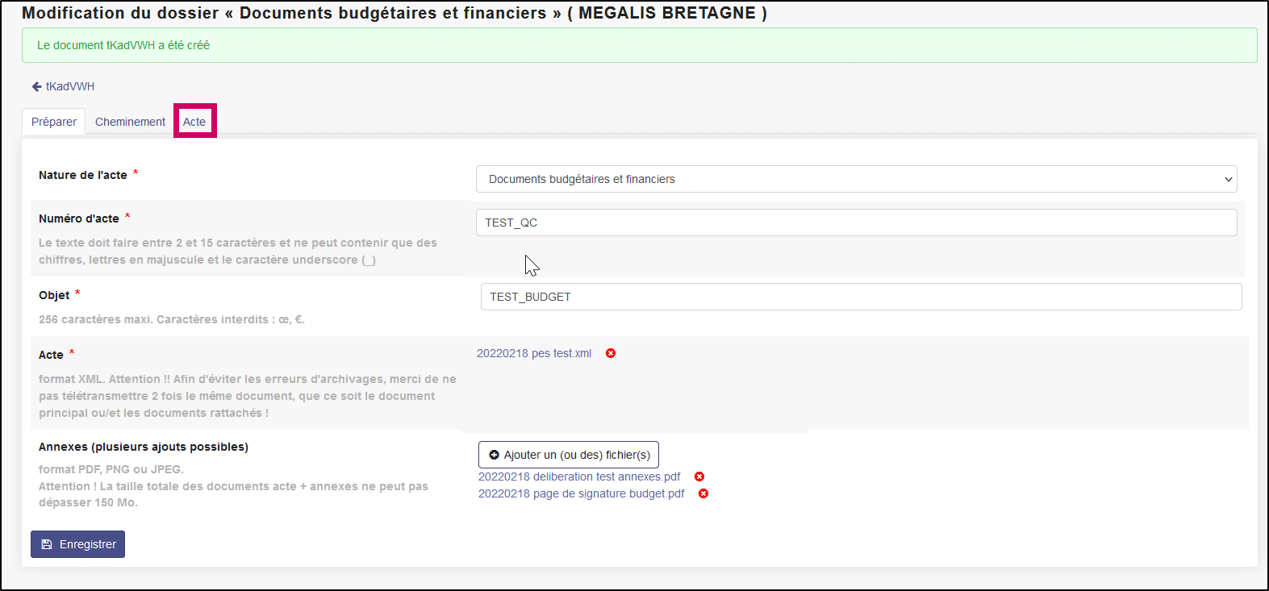Remove the 20220218 pes test.xml file
Viewport: 1269px width, 591px height.
click(x=611, y=353)
